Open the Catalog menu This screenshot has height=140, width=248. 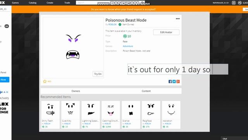(x=33, y=3)
